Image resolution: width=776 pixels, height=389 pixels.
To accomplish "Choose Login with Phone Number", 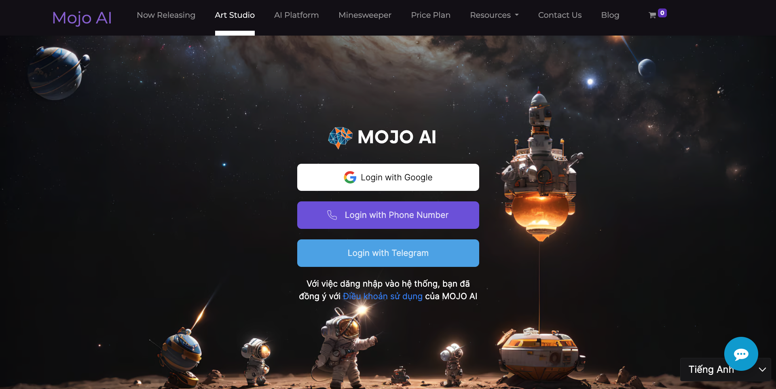I will pos(388,215).
